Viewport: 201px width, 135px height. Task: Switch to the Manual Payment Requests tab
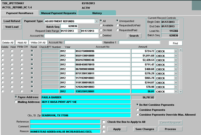pyautogui.click(x=59, y=13)
